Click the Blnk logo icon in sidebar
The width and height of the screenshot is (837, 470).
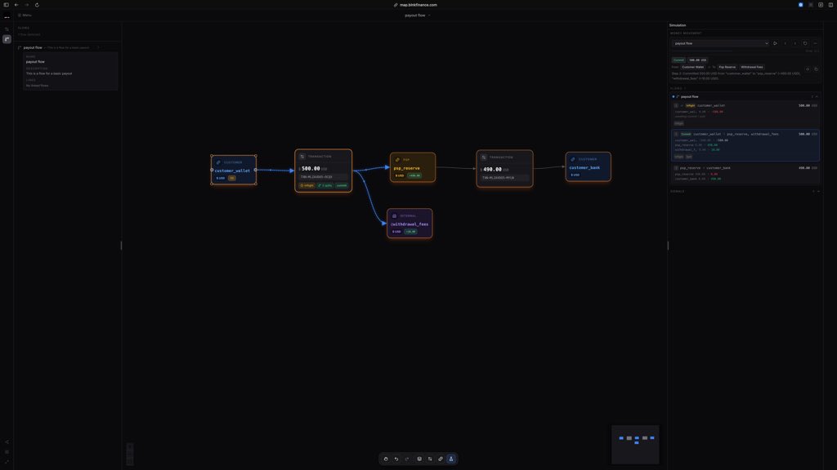pyautogui.click(x=7, y=17)
